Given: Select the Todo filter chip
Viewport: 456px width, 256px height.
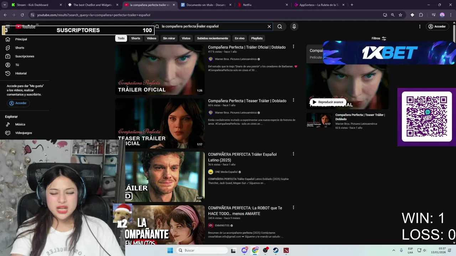Looking at the screenshot, I should 121,38.
